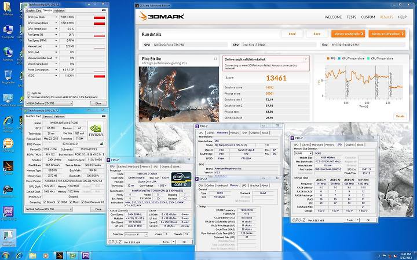
Task: Toggle the OpenCL computing checkbox
Action: 45,202
